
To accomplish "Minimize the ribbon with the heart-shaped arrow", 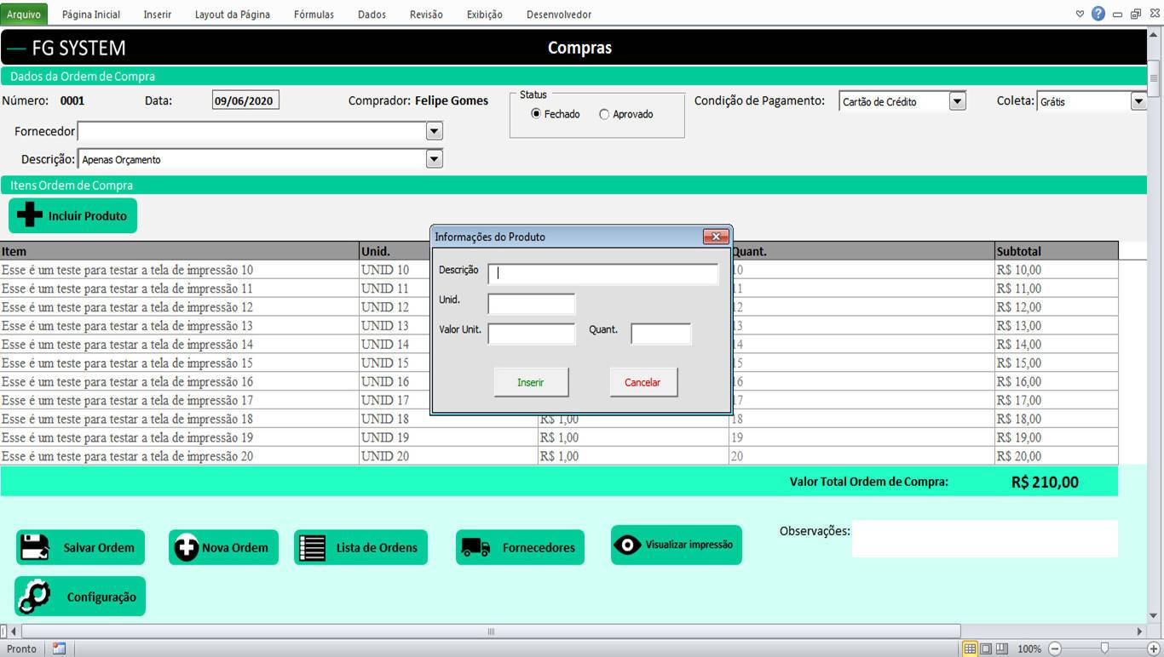I will click(1080, 14).
